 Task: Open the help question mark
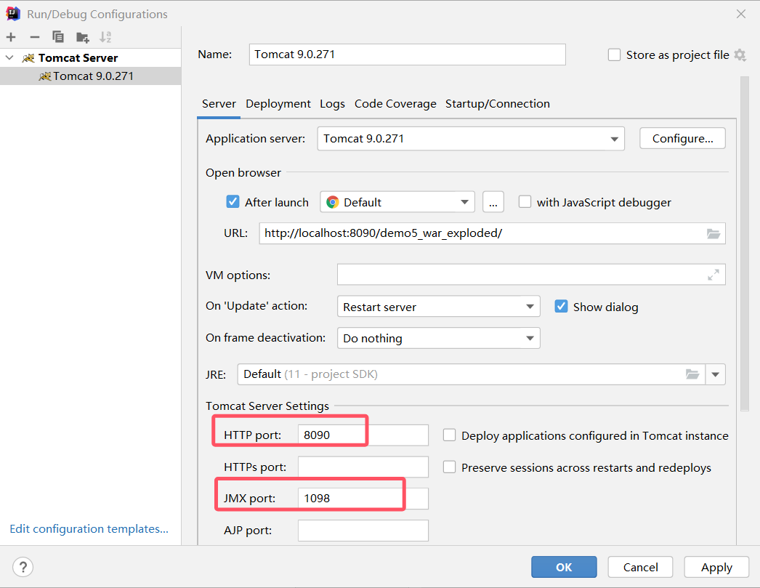[23, 567]
